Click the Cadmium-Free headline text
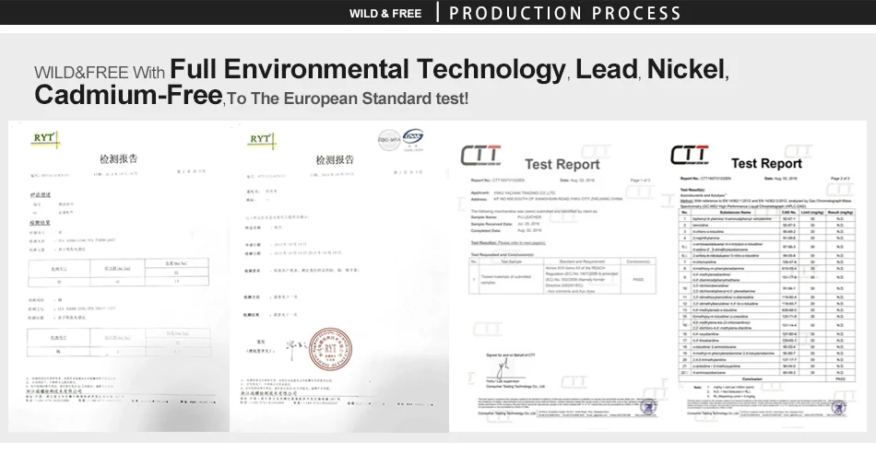 [128, 94]
